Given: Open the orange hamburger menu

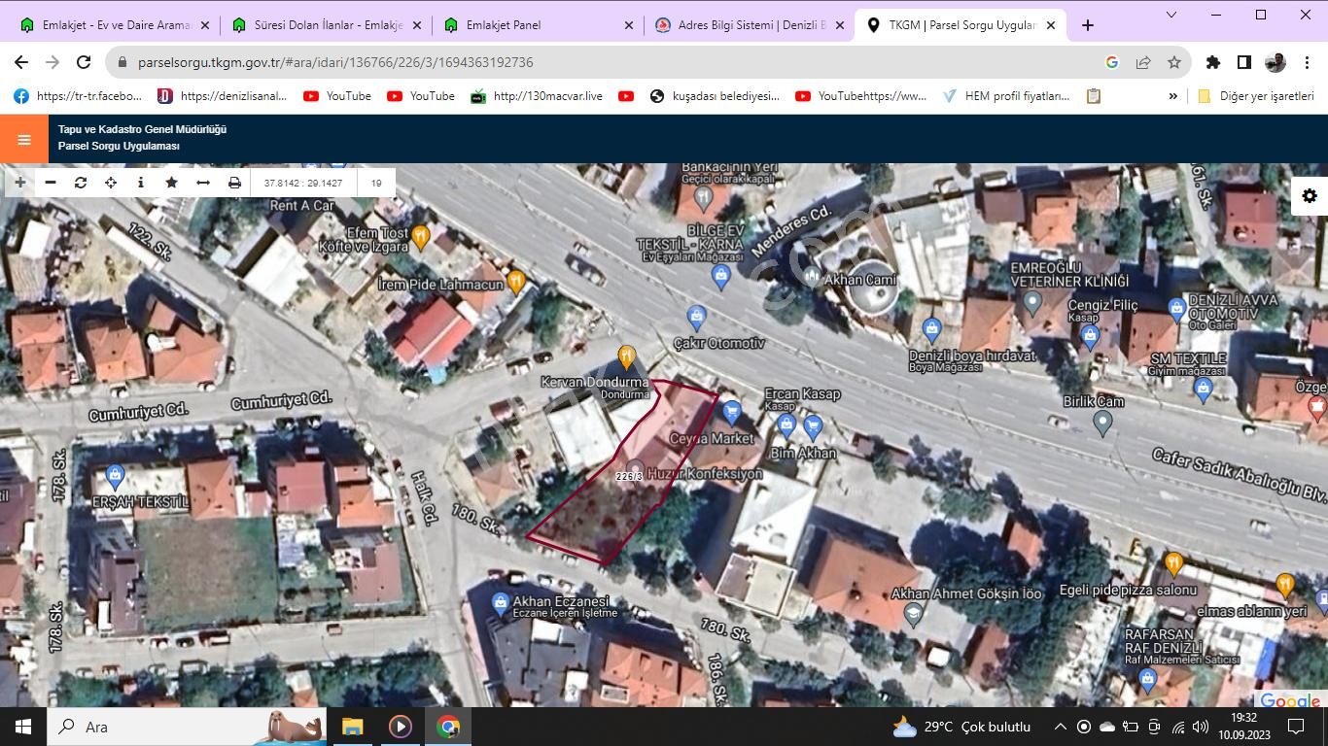Looking at the screenshot, I should click(23, 139).
